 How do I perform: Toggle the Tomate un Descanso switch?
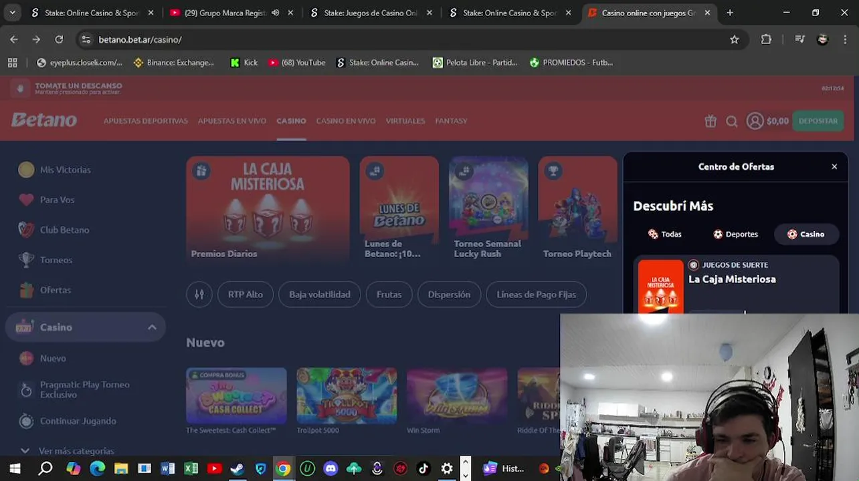coord(21,88)
